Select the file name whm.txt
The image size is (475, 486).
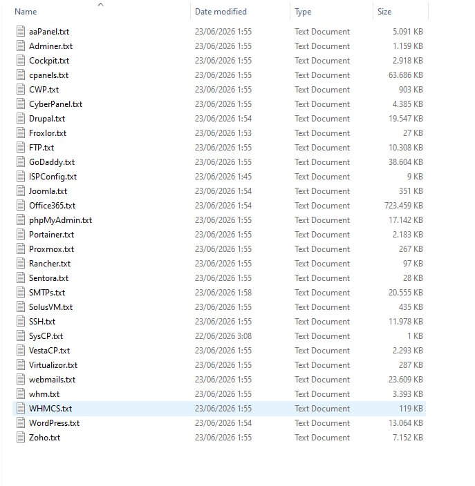click(44, 394)
